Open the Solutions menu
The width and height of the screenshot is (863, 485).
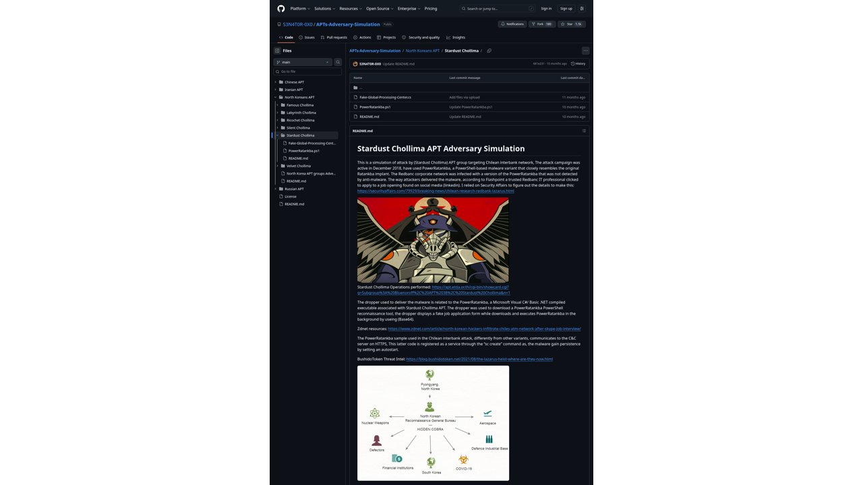324,9
